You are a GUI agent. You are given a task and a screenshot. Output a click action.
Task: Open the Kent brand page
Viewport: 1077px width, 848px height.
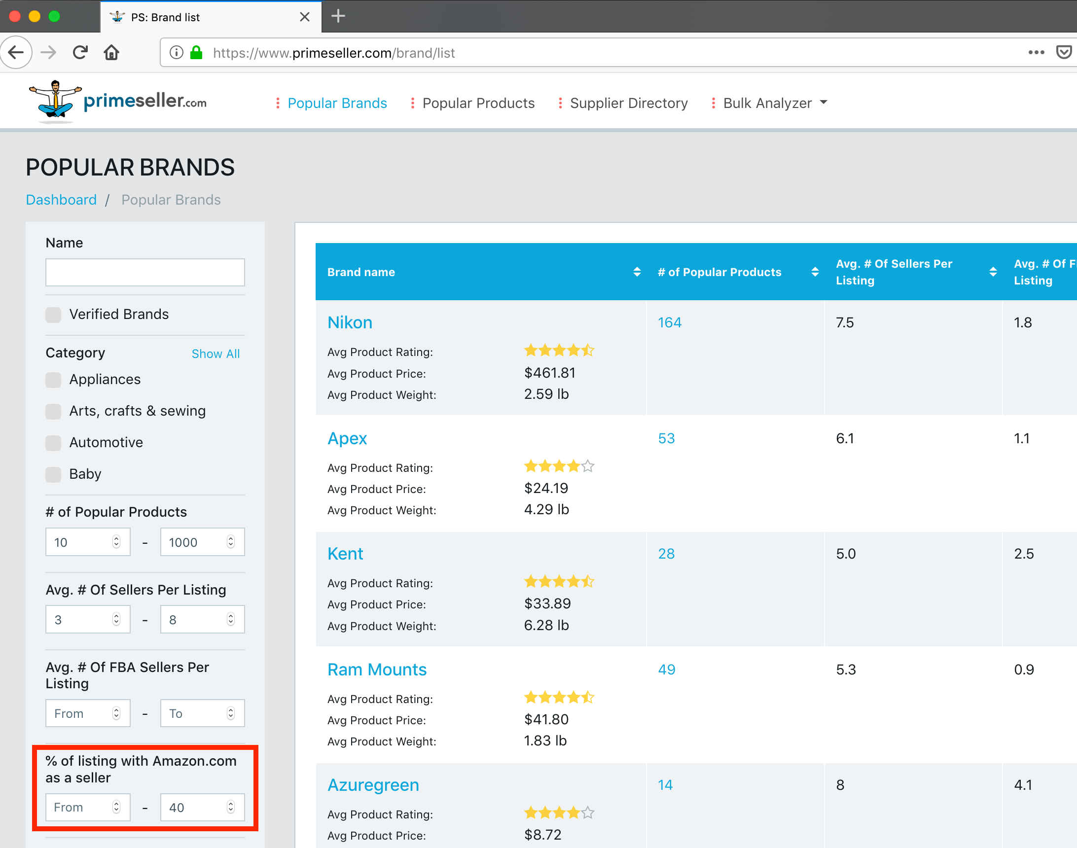[x=345, y=554]
